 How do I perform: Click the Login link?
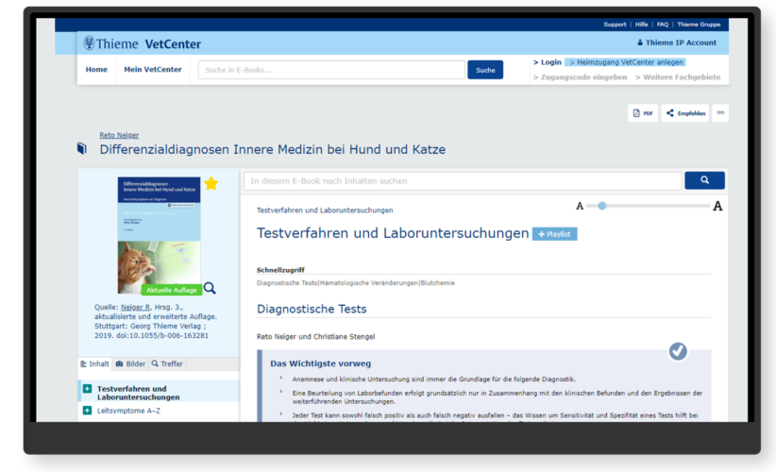click(548, 62)
